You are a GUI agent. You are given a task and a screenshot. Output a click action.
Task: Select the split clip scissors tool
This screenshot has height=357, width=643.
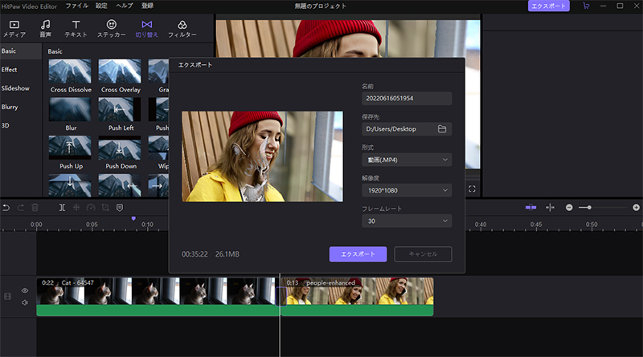tap(62, 208)
